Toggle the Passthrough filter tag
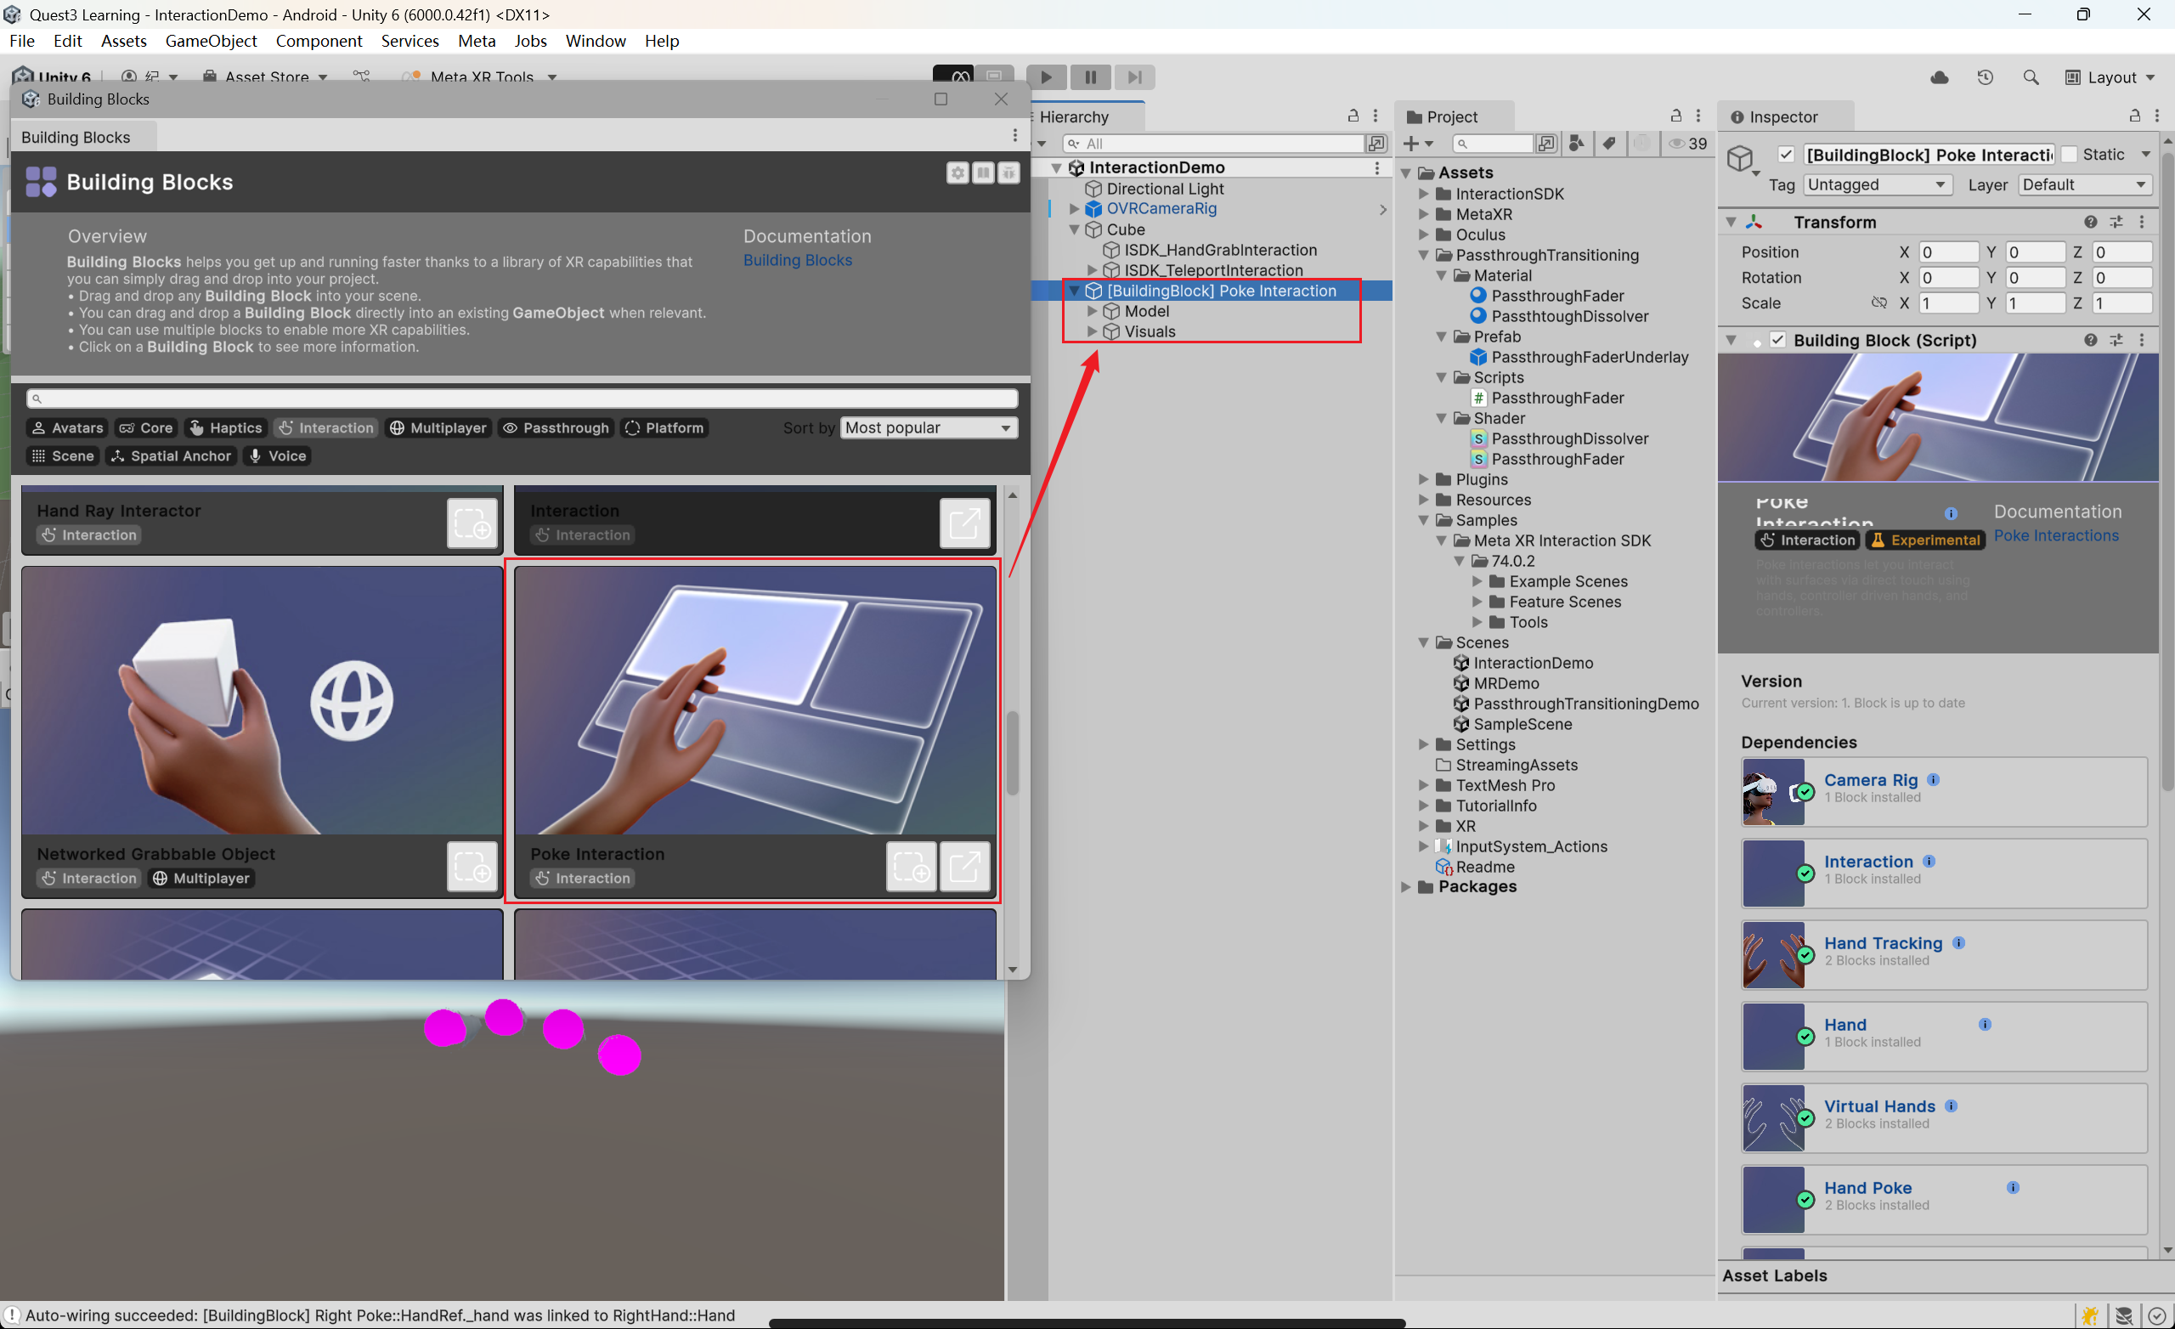 coord(556,428)
